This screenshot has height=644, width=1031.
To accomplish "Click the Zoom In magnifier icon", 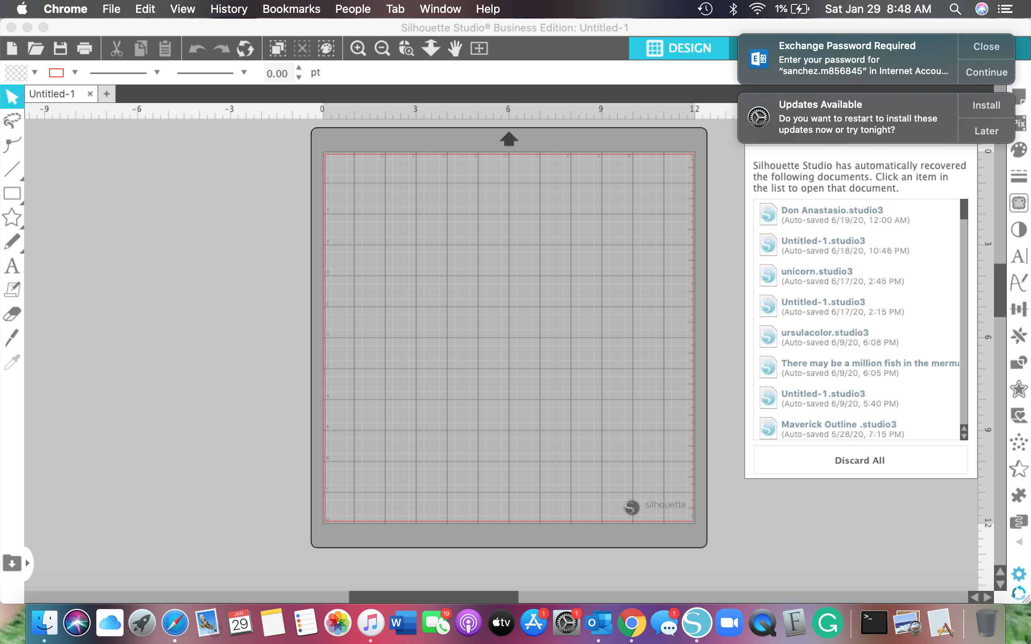I will pyautogui.click(x=358, y=48).
